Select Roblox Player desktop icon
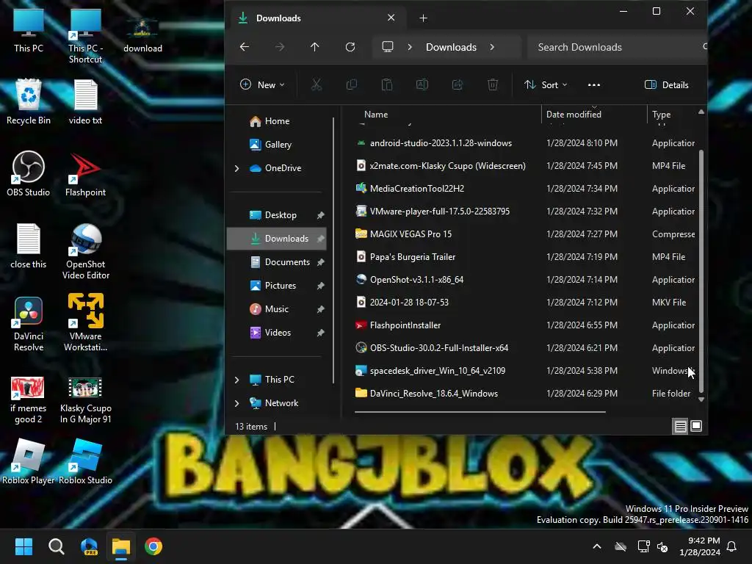Screen dimensions: 752x564 point(29,461)
